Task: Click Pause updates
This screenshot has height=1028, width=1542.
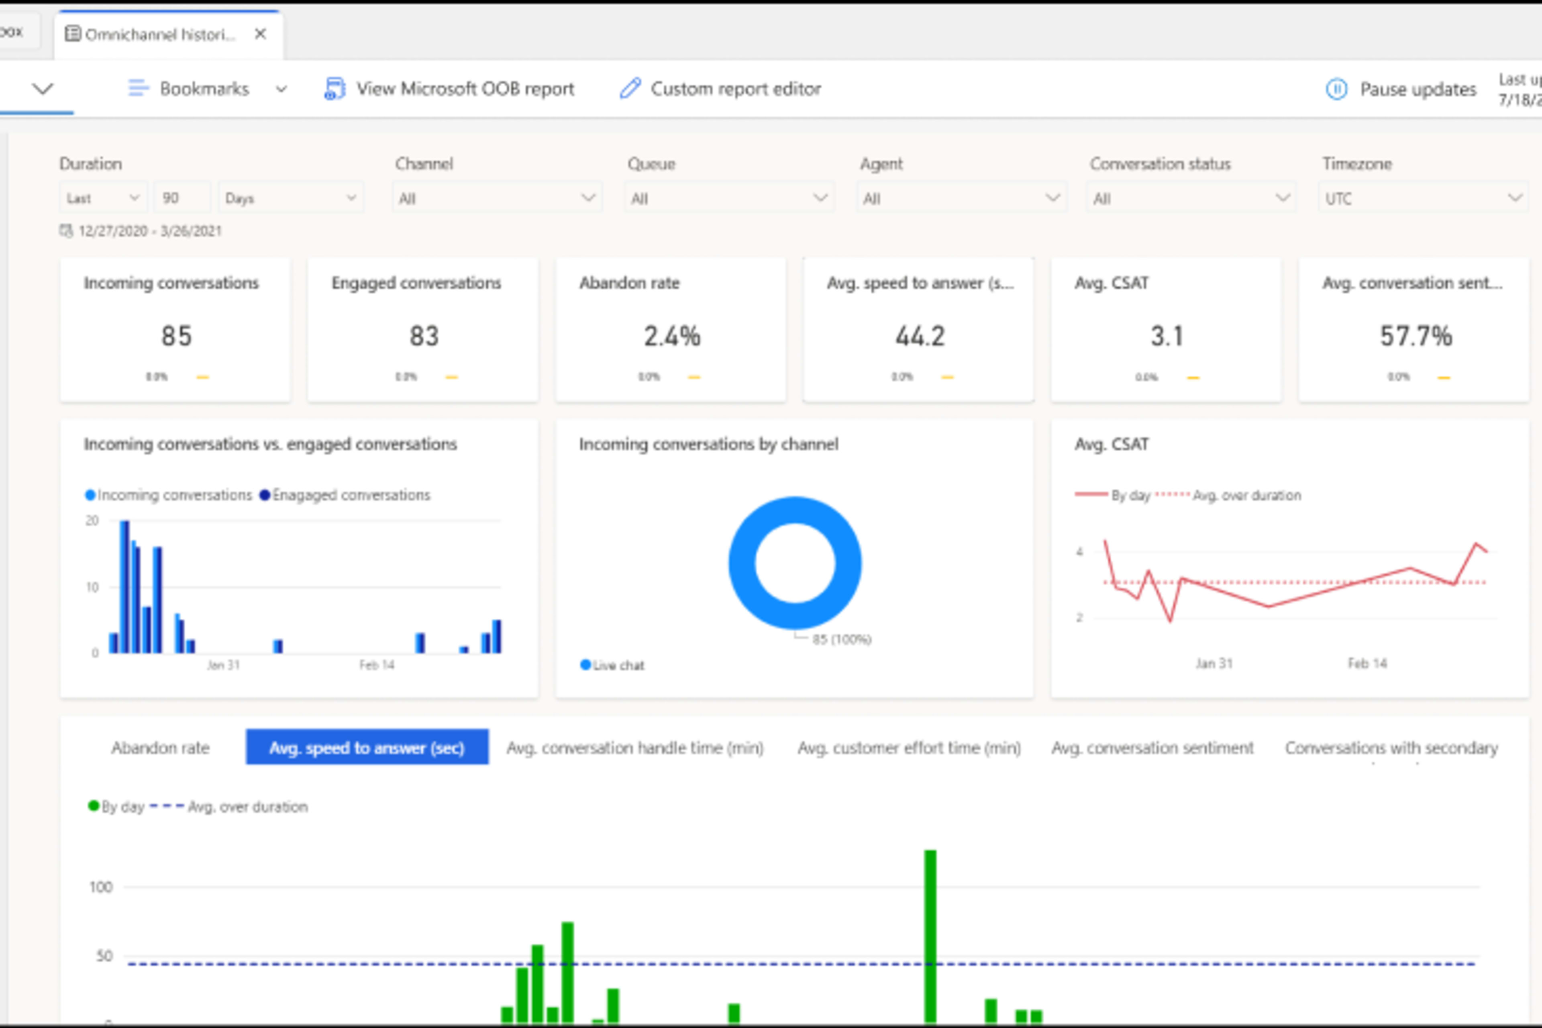Action: point(1400,89)
